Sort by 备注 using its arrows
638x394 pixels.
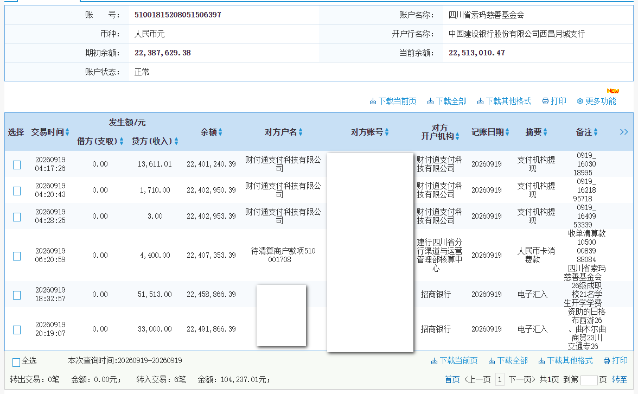pyautogui.click(x=596, y=132)
